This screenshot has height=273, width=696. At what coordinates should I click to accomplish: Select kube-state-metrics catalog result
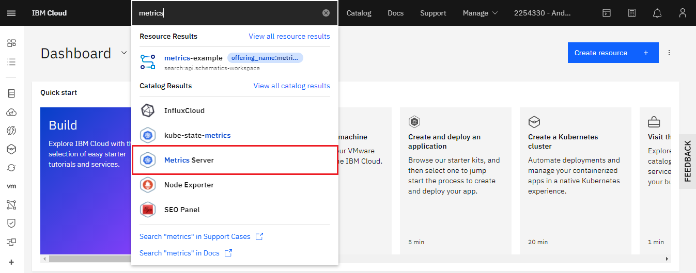(x=235, y=135)
